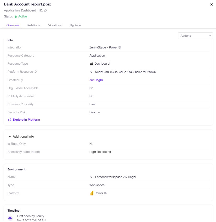216x222 pixels.
Task: Click the Dashboard resource type grid icon
Action: [x=91, y=64]
